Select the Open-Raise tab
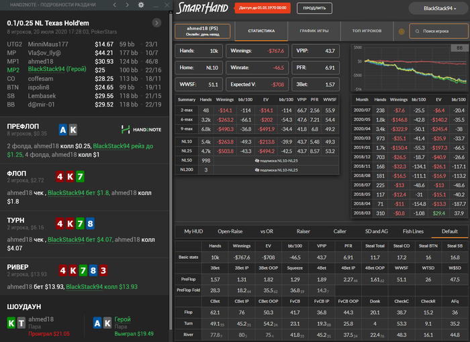Viewport: 470px width, 342px height. (x=230, y=231)
